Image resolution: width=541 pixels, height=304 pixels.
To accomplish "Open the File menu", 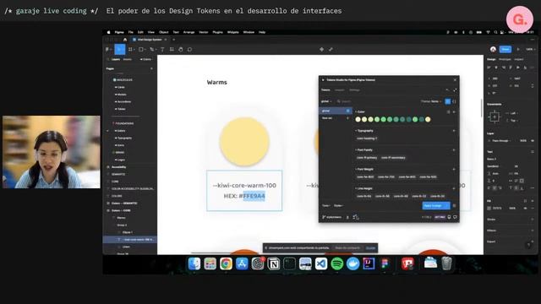I will (131, 32).
